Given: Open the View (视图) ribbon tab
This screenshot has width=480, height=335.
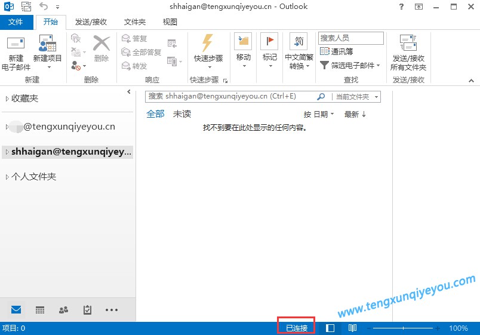Looking at the screenshot, I should [x=170, y=21].
